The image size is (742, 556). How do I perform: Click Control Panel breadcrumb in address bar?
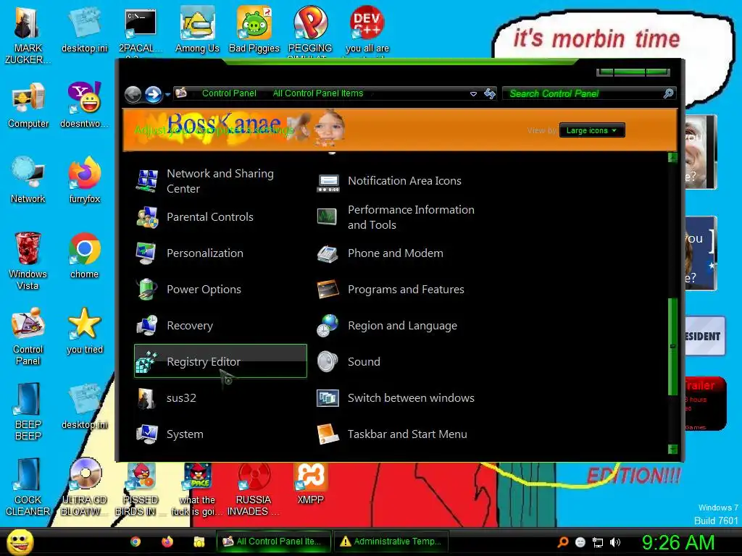(229, 93)
